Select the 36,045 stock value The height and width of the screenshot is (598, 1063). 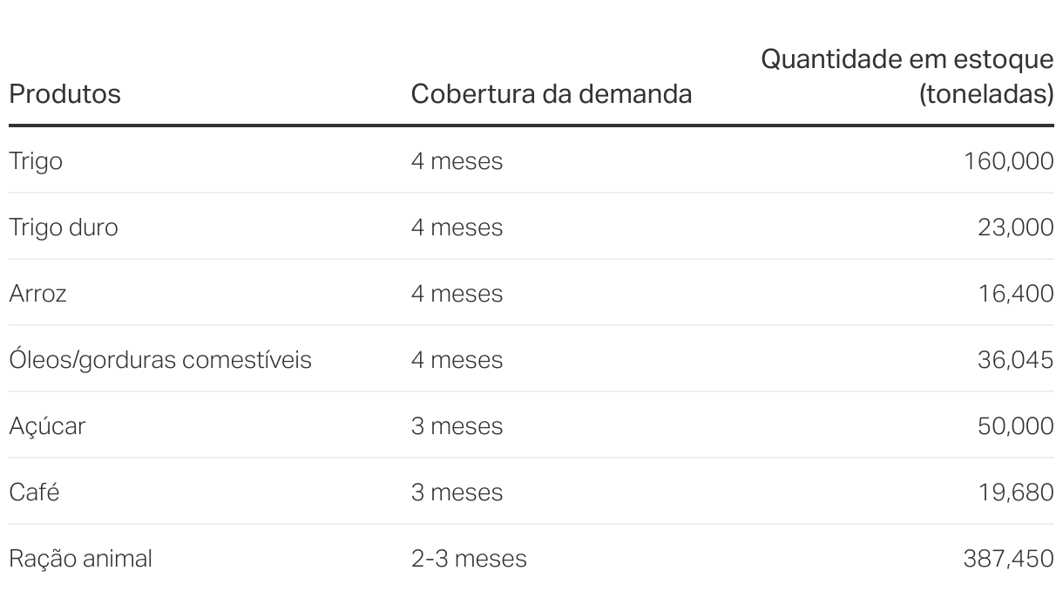tap(1016, 360)
